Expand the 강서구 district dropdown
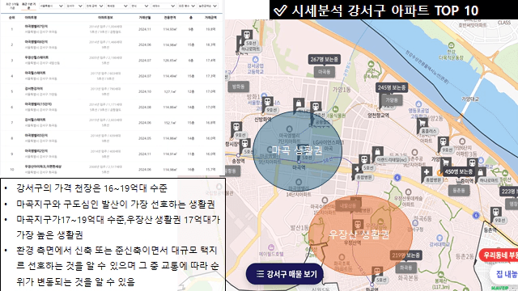Image resolution: width=518 pixels, height=291 pixels. [74, 6]
